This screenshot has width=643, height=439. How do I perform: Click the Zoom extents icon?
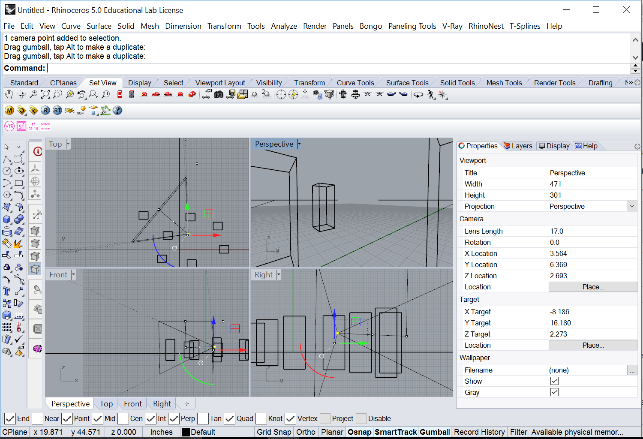pyautogui.click(x=45, y=94)
